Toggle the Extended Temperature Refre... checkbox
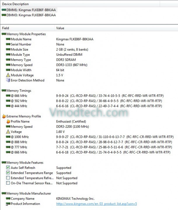 [x=8, y=178]
